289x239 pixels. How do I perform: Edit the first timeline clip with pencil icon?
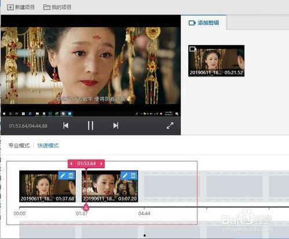pyautogui.click(x=63, y=175)
